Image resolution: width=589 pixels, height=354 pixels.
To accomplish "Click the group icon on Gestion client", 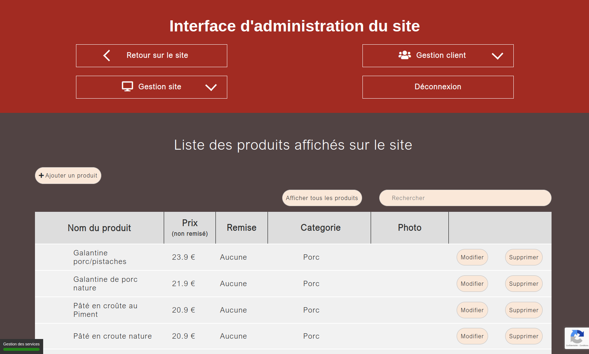I will tap(404, 55).
